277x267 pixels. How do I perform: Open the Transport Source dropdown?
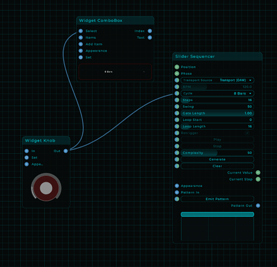(x=217, y=80)
